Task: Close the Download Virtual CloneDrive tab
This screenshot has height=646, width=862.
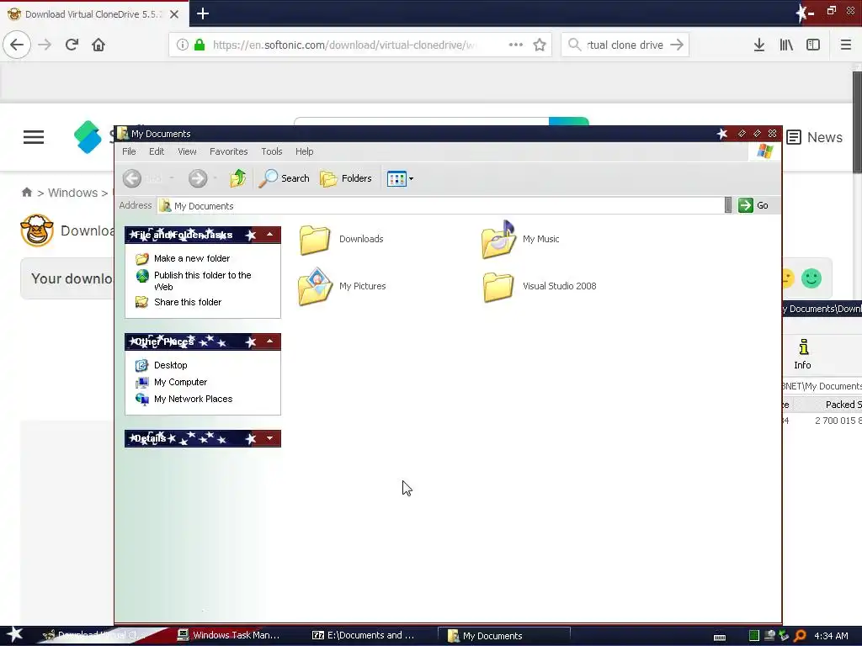Action: tap(174, 14)
